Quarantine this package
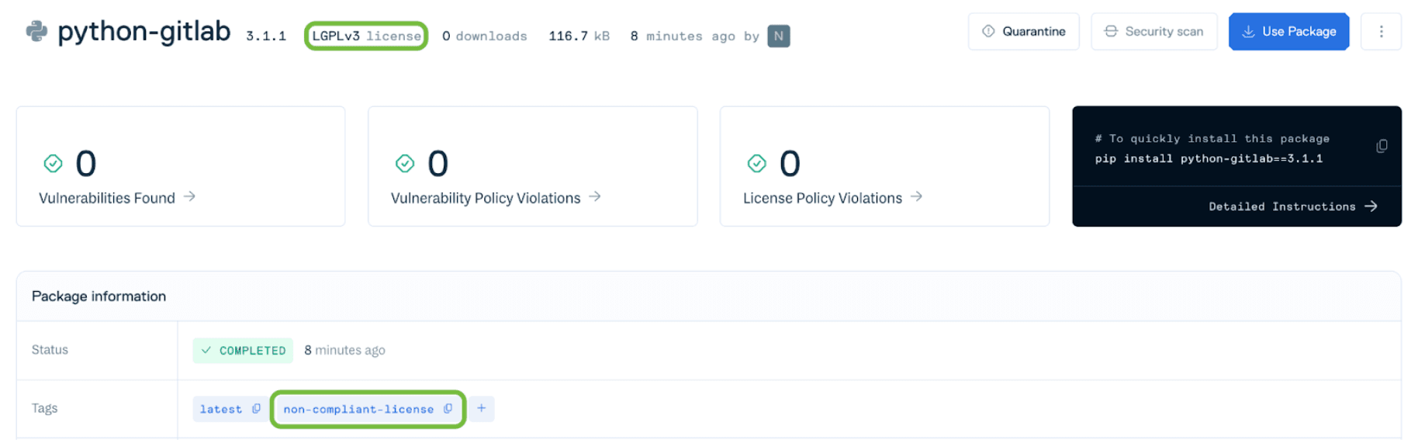 1023,32
